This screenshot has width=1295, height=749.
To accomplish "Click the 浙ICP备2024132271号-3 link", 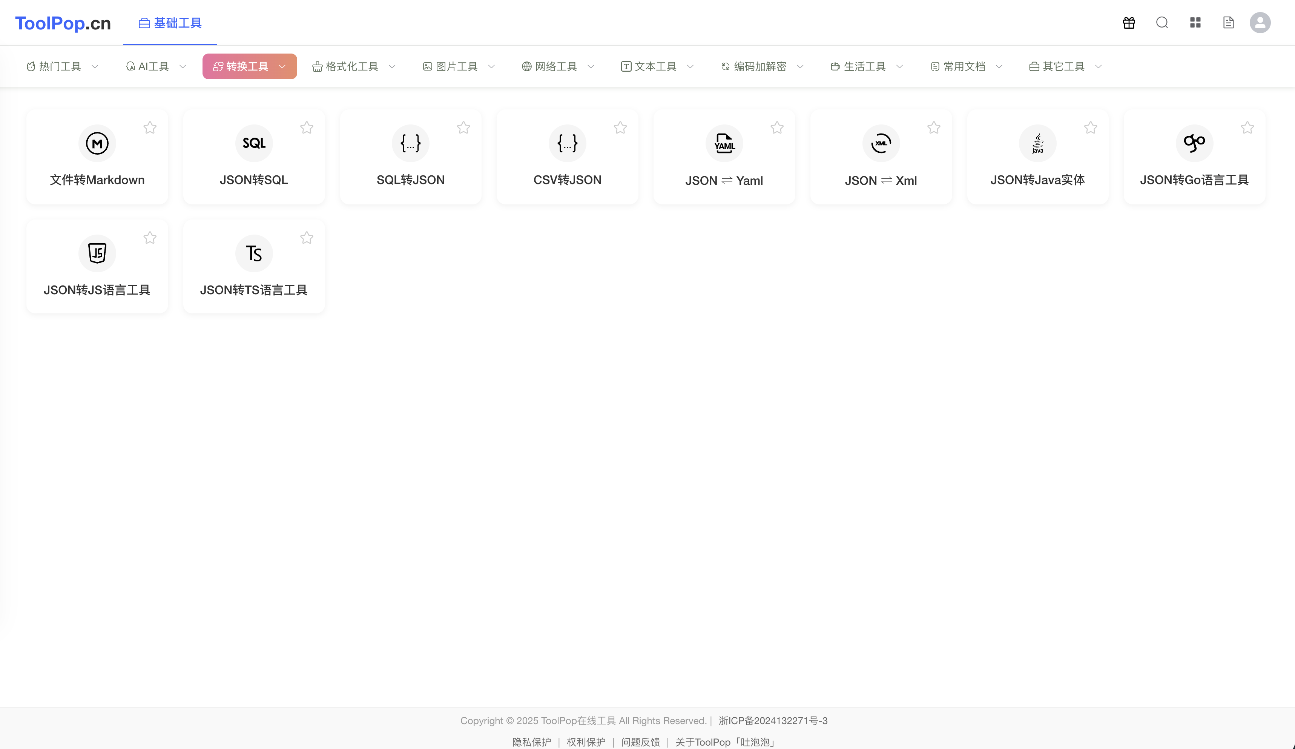I will 773,721.
